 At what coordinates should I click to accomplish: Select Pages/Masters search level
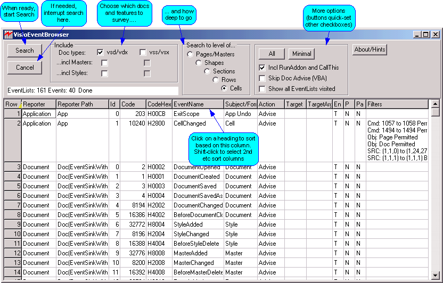pos(190,54)
